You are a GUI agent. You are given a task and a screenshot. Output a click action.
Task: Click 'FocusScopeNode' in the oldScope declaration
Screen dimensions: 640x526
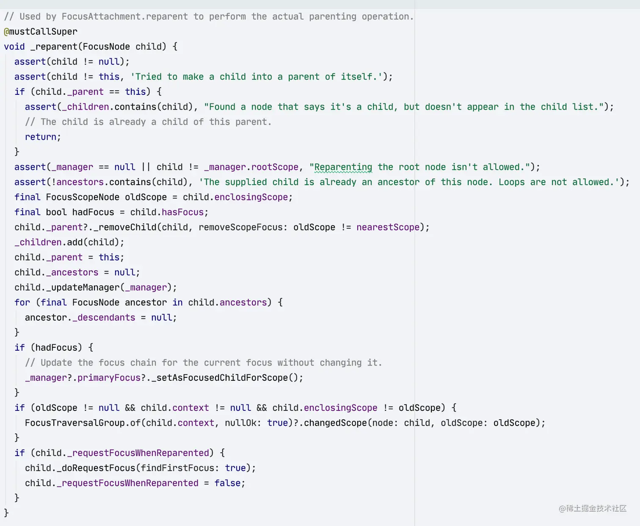pyautogui.click(x=83, y=197)
